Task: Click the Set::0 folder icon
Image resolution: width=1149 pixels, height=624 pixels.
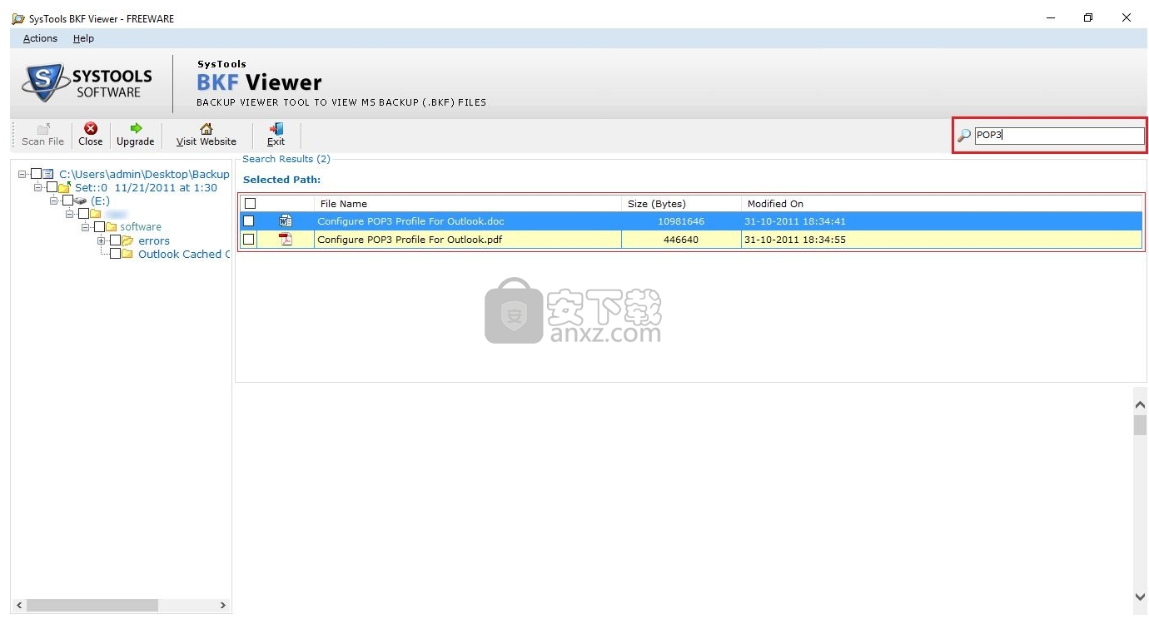Action: coord(64,187)
